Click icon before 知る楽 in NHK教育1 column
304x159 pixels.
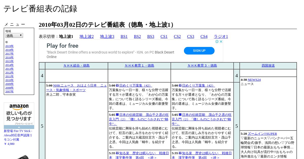coord(117,153)
